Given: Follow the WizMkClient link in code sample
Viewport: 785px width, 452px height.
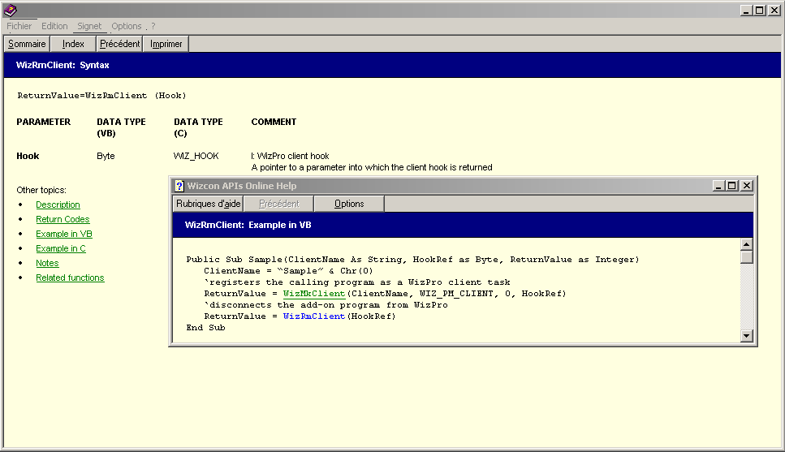Looking at the screenshot, I should 314,294.
